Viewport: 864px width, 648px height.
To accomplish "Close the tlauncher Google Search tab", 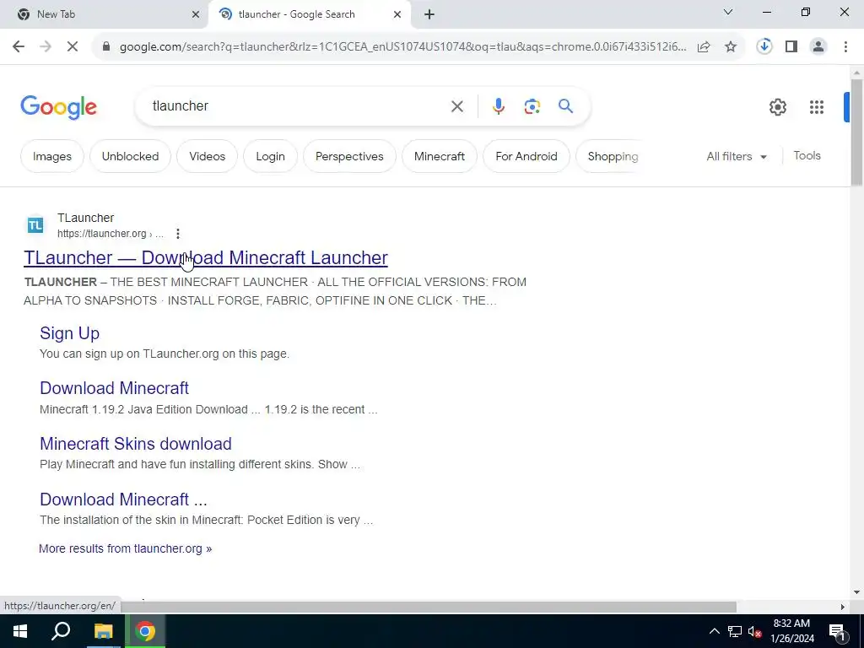I will pyautogui.click(x=397, y=14).
